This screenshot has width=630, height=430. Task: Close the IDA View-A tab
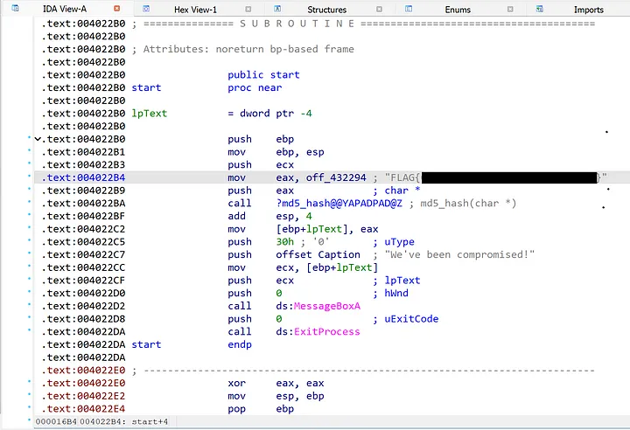click(117, 9)
